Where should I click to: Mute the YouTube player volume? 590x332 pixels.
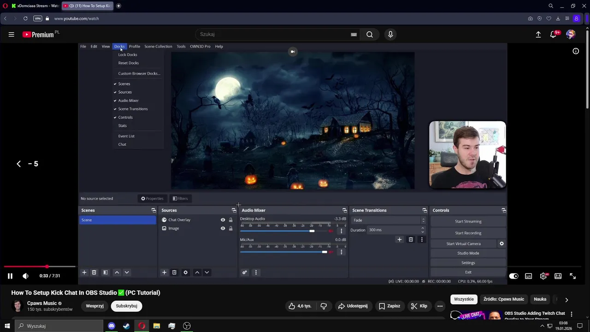coord(25,276)
